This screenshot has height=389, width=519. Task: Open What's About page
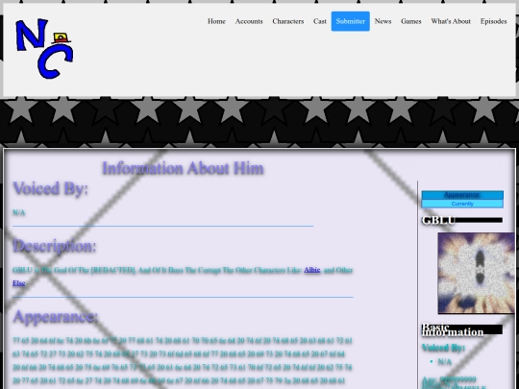click(451, 21)
